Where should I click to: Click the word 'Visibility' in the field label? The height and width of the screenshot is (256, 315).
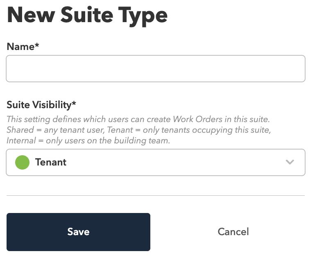tap(52, 105)
